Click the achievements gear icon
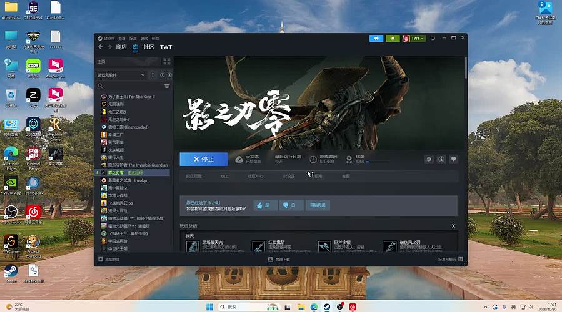The width and height of the screenshot is (562, 312). (349, 160)
